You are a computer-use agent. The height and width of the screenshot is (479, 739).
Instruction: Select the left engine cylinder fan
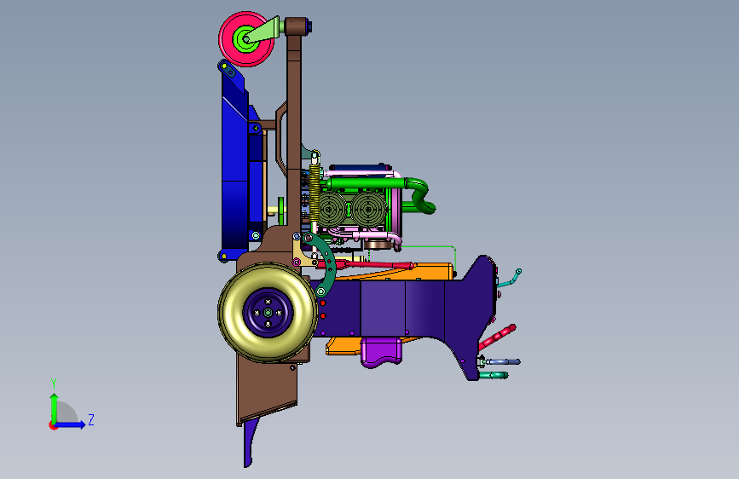(330, 208)
